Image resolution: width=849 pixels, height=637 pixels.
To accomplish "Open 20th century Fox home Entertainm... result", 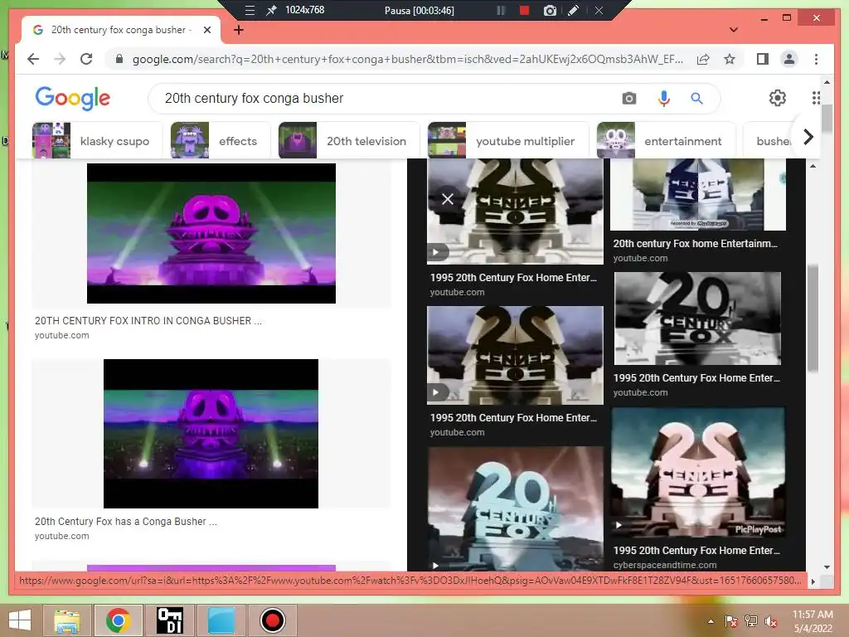I will click(695, 244).
